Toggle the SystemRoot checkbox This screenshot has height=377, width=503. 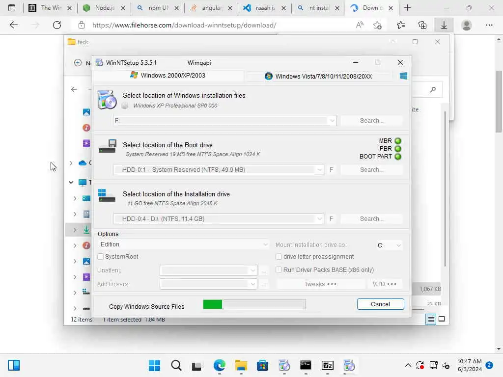100,256
